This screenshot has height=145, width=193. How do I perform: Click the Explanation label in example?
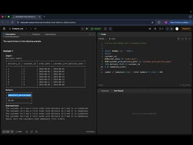(x=12, y=106)
